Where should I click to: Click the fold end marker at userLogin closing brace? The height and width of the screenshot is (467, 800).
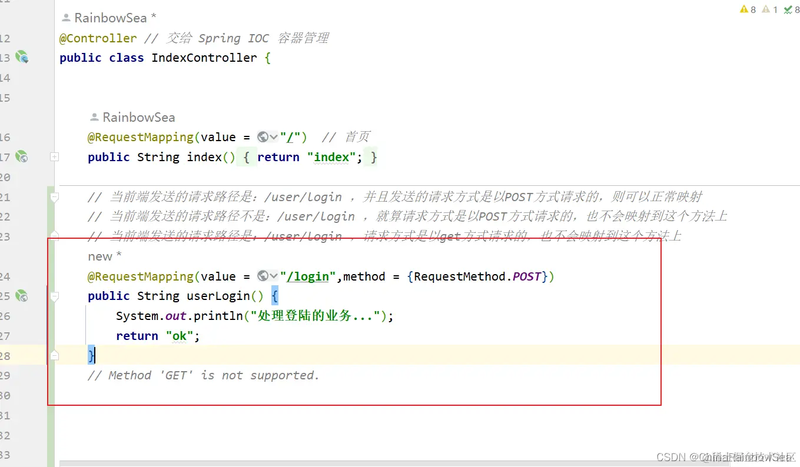[54, 355]
